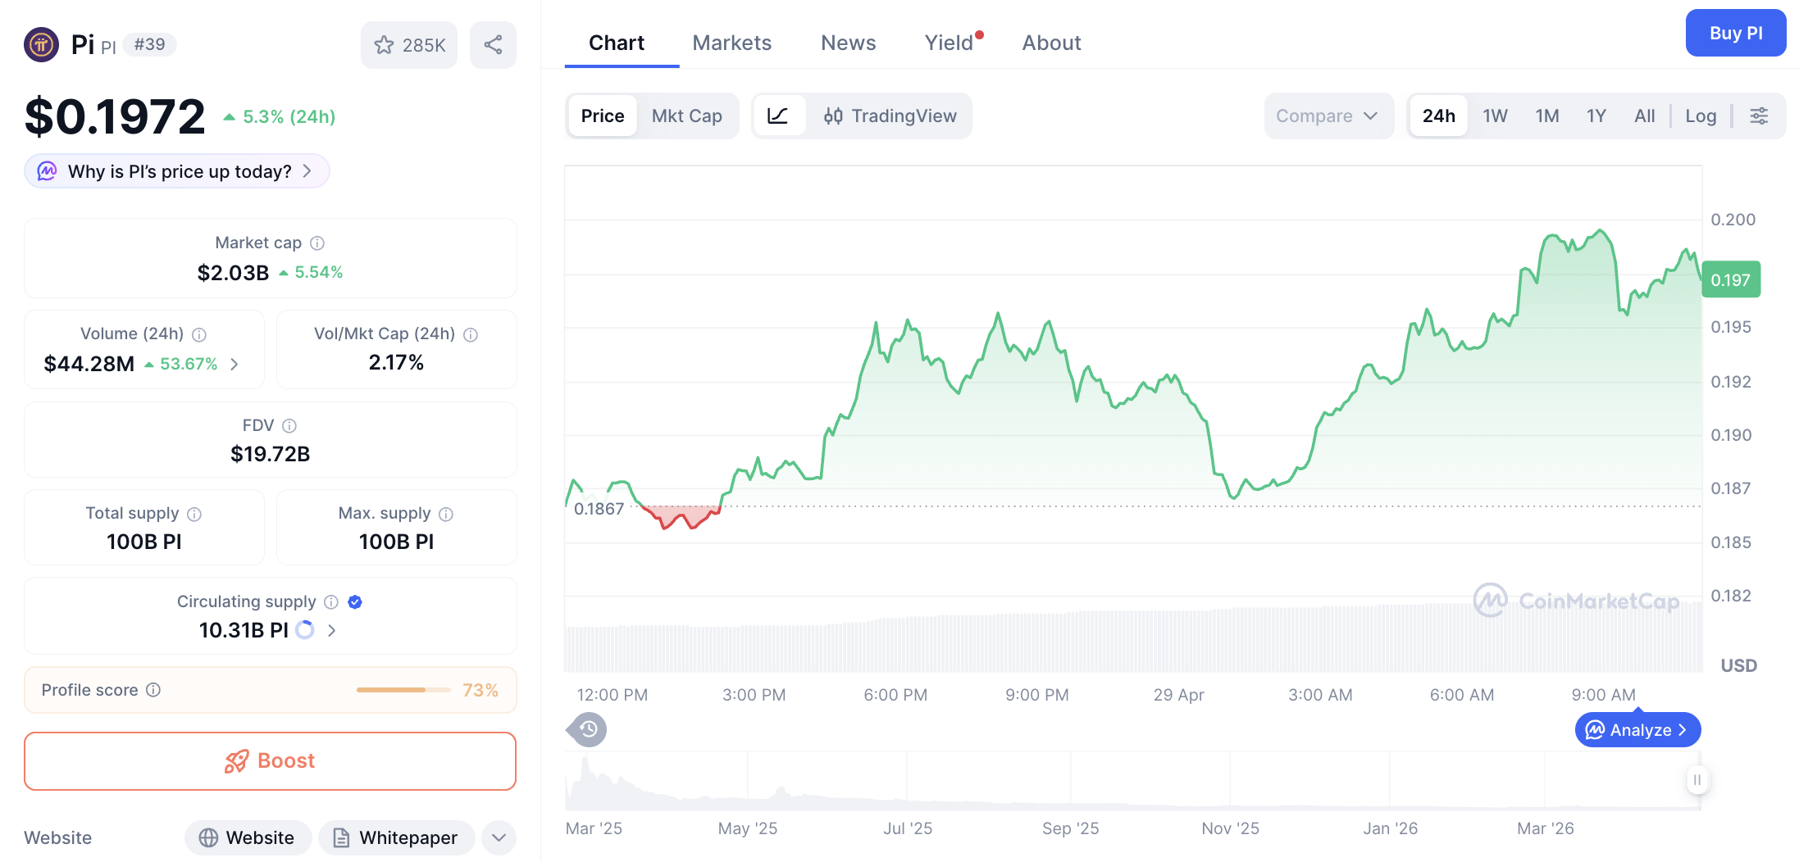
Task: Expand Volume (24h) details chevron
Action: [235, 364]
